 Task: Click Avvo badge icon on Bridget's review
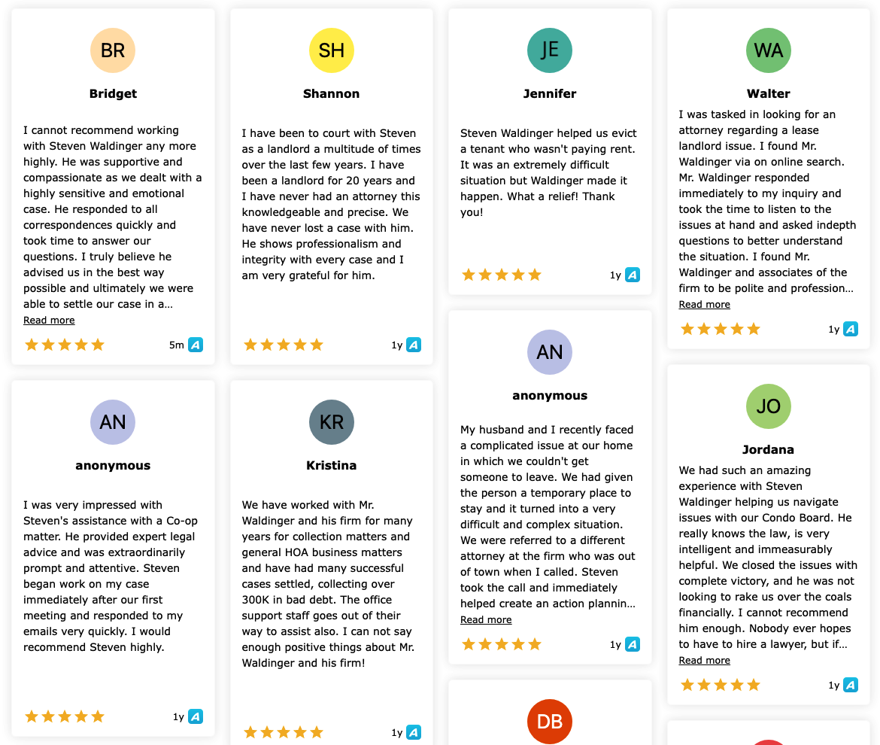[x=196, y=345]
